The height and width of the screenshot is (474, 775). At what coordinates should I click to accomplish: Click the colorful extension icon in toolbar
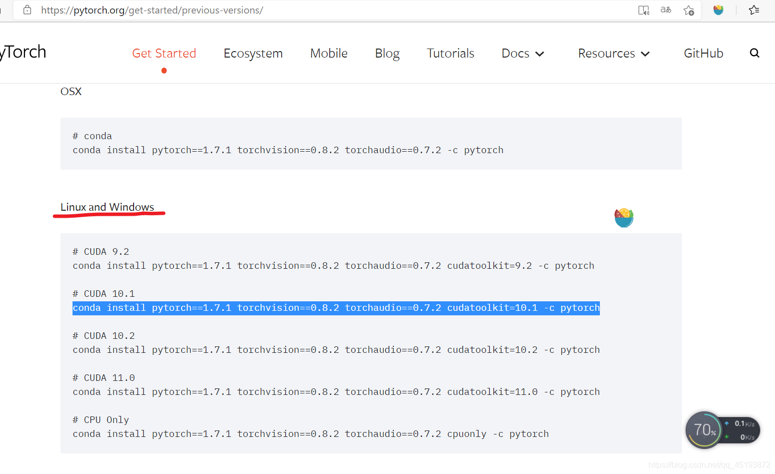coord(718,10)
